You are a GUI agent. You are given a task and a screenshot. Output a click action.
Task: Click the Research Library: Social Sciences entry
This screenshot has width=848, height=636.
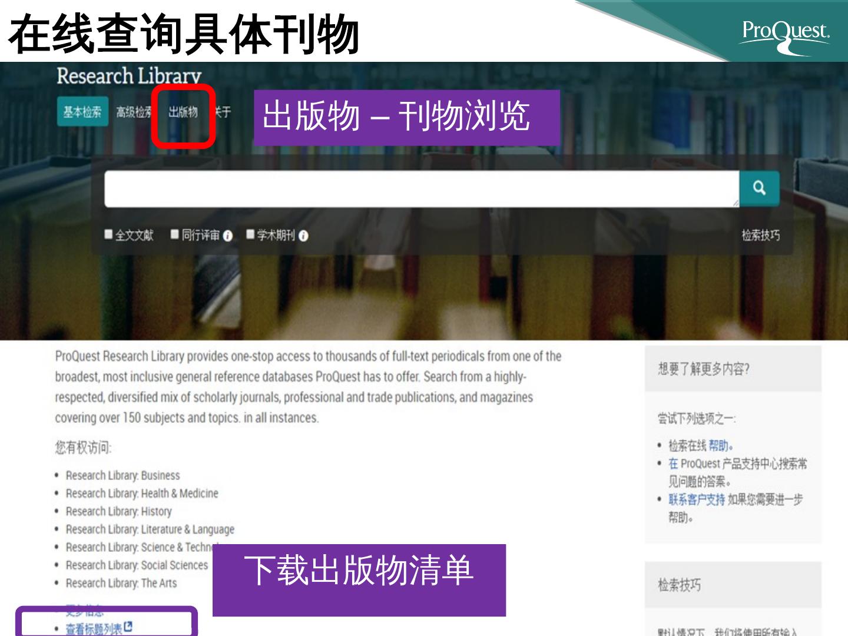click(137, 565)
